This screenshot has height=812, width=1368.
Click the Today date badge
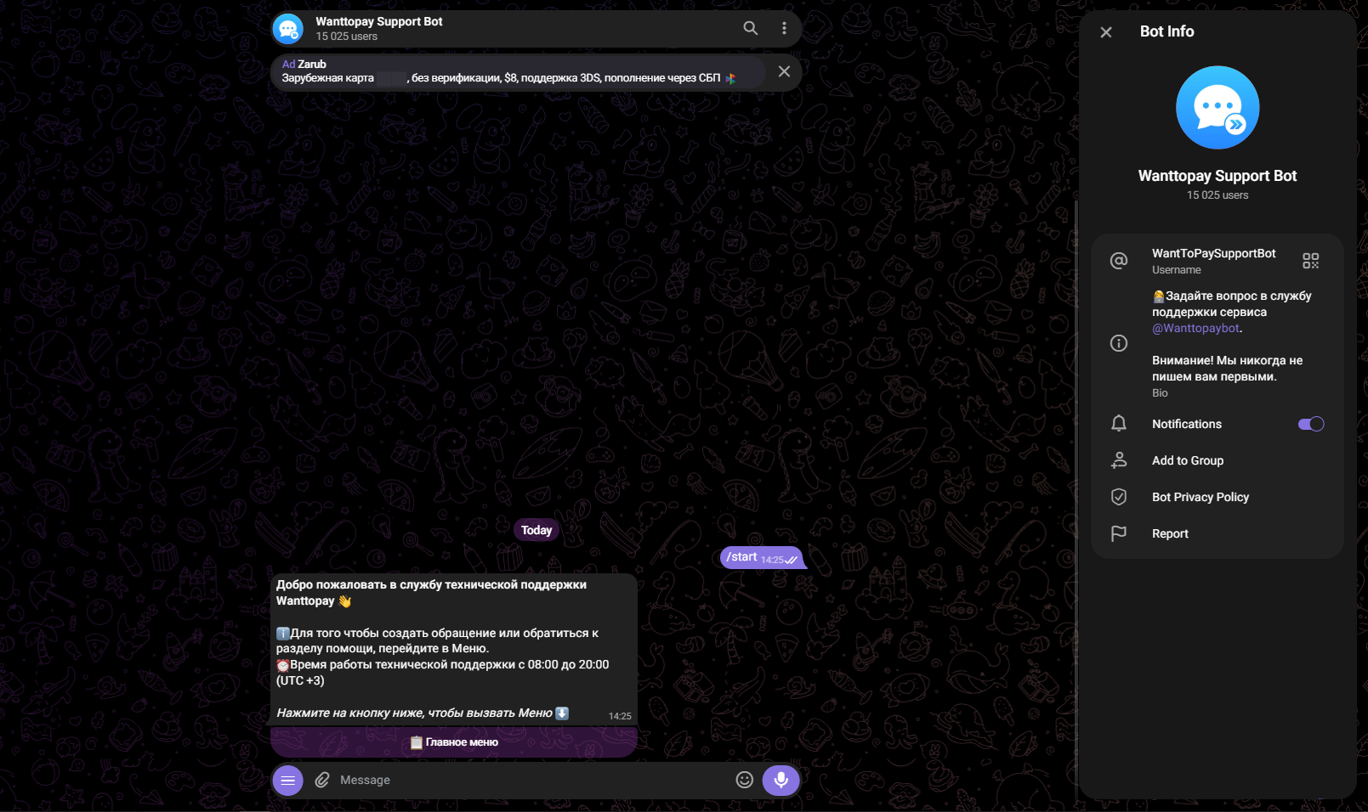536,530
